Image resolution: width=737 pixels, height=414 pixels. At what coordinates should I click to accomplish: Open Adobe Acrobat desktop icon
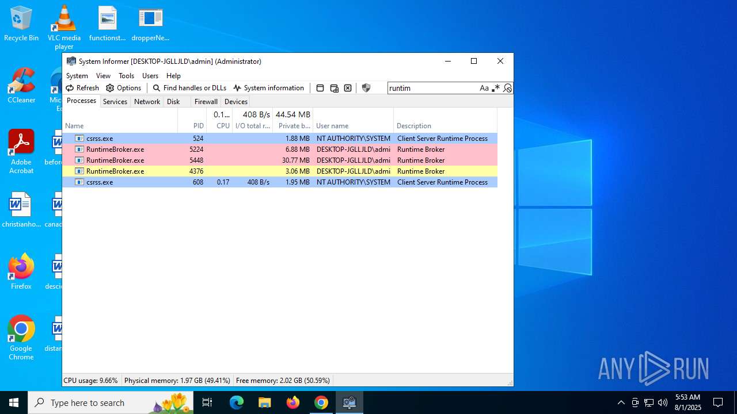21,151
